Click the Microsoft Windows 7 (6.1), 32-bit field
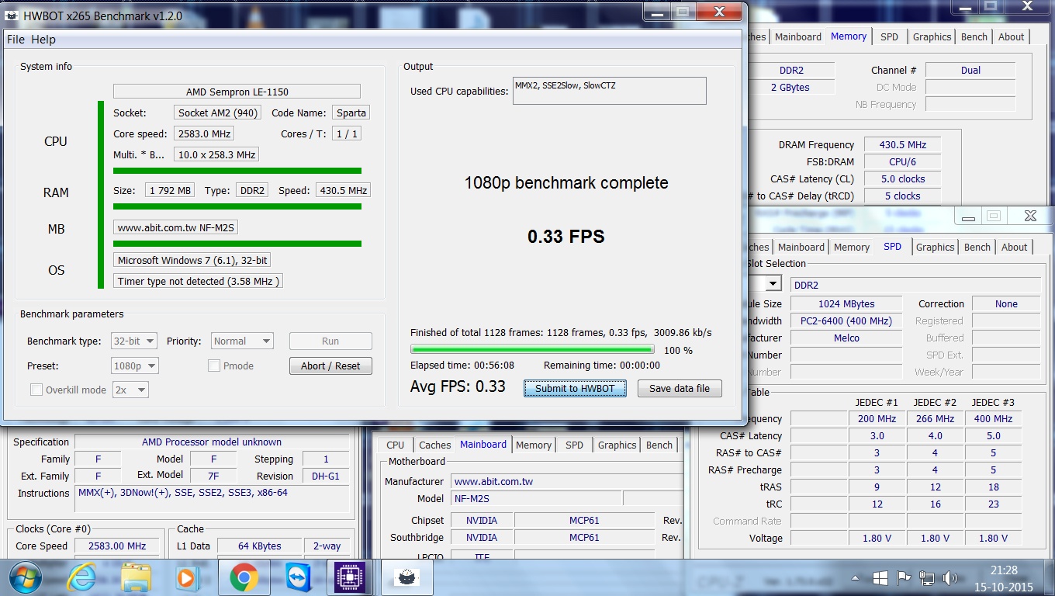1055x596 pixels. pyautogui.click(x=192, y=260)
